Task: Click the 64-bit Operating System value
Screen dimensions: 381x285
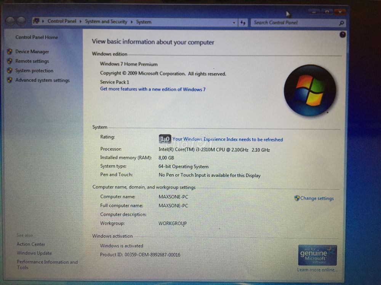Action: click(x=184, y=166)
